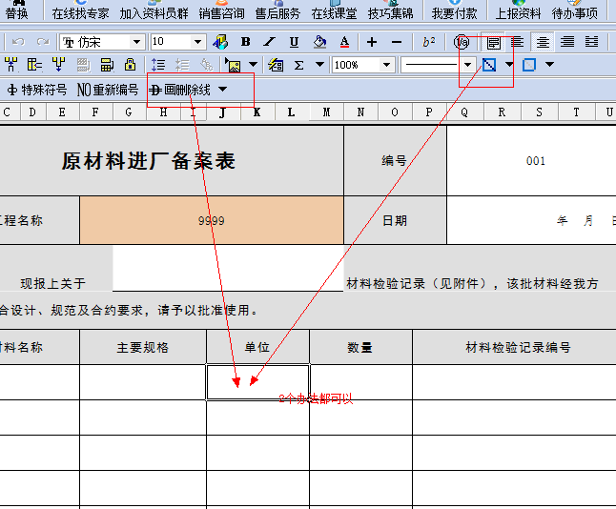Toggle center text alignment
The height and width of the screenshot is (509, 616).
point(543,42)
